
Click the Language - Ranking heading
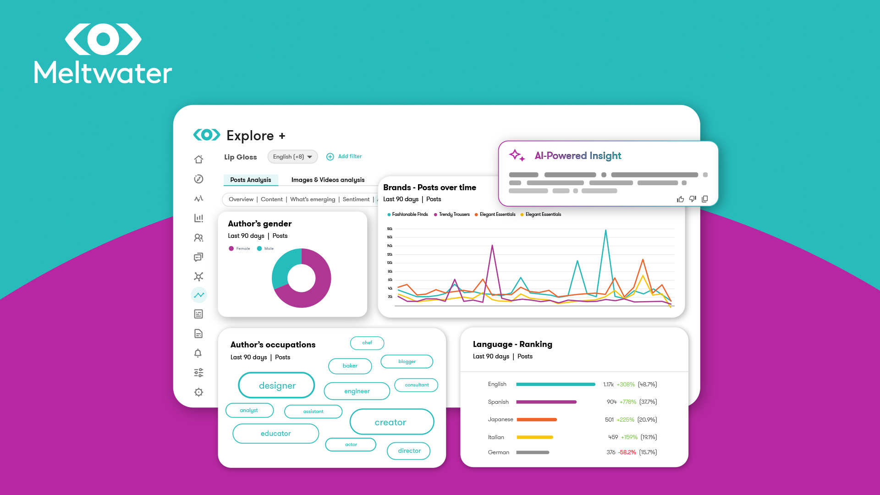point(512,344)
